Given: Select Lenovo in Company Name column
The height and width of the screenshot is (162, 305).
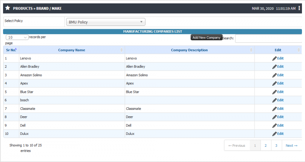Looking at the screenshot, I should (25, 58).
